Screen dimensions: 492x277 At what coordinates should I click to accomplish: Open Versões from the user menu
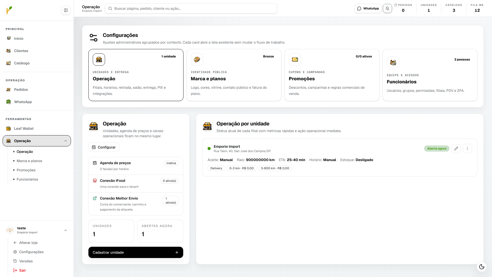[x=26, y=261]
